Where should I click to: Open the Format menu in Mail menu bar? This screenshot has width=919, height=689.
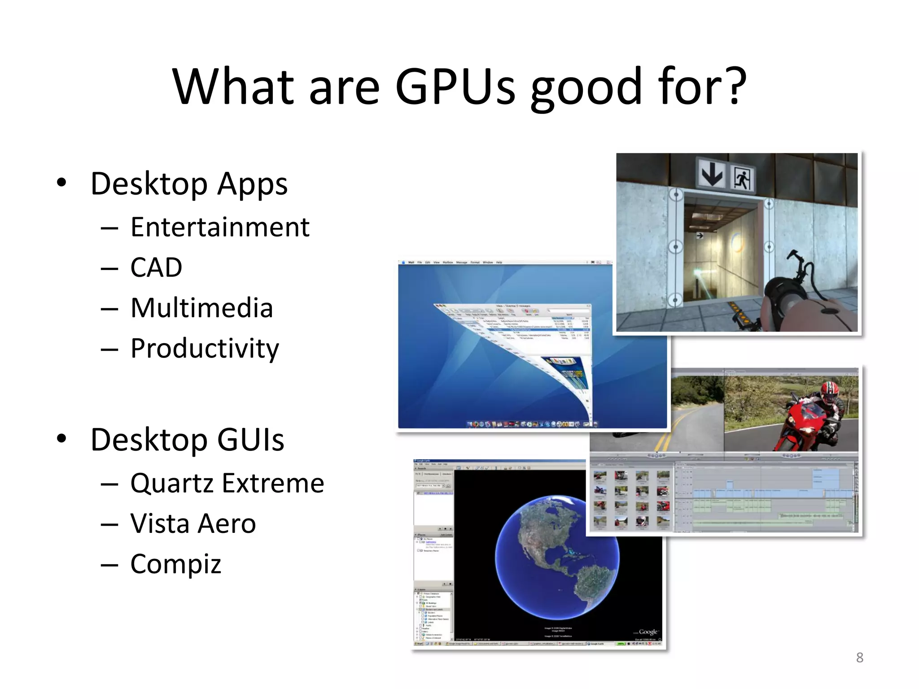tap(475, 262)
